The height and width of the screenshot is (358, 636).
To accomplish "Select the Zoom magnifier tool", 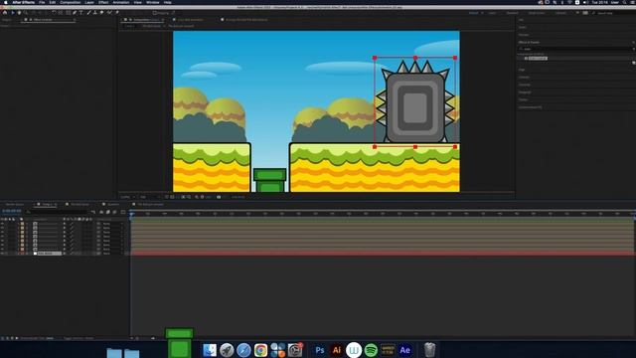I will [x=26, y=13].
